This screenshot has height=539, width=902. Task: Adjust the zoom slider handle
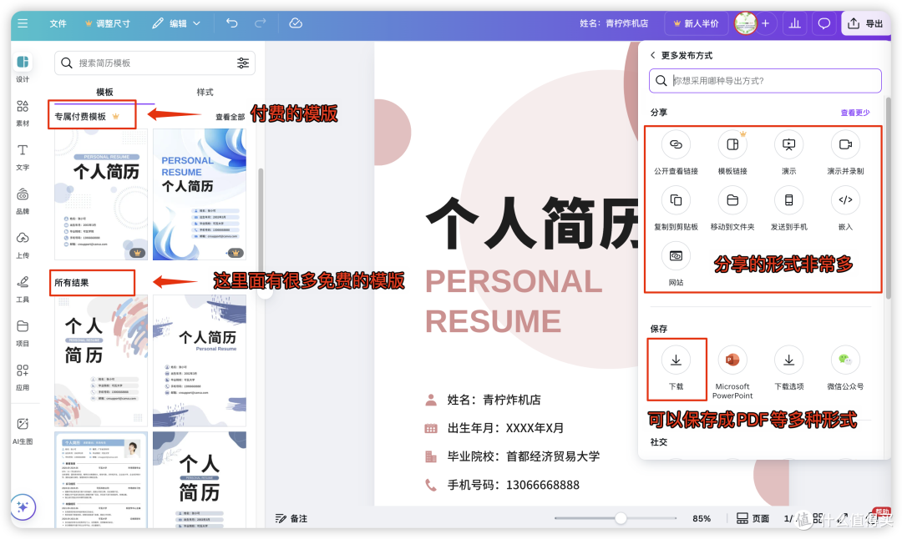(x=621, y=518)
